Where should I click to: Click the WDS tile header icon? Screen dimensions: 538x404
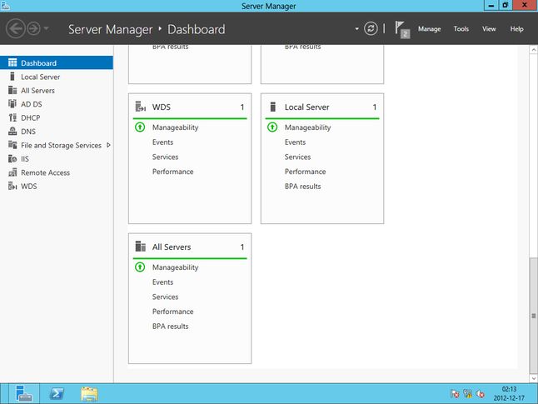pos(141,107)
